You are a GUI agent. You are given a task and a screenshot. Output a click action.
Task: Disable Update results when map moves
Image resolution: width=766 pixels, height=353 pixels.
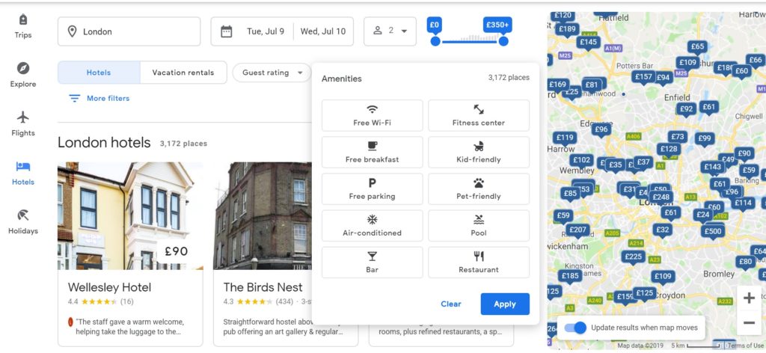pos(575,328)
